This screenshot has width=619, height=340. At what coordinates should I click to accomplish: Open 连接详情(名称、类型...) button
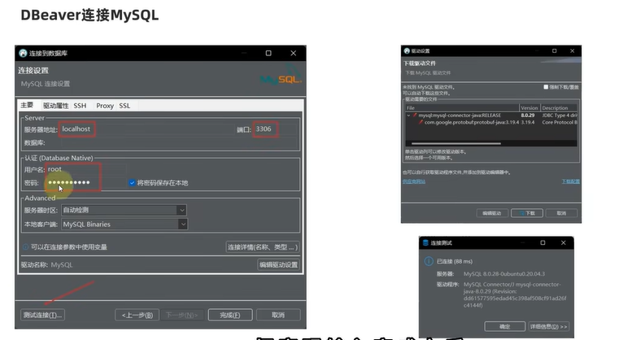263,247
